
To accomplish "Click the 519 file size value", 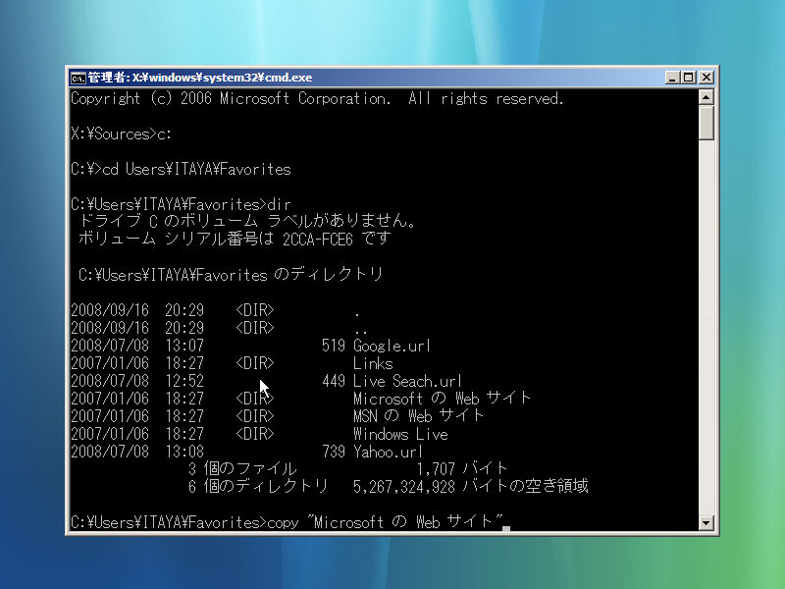I will tap(334, 346).
